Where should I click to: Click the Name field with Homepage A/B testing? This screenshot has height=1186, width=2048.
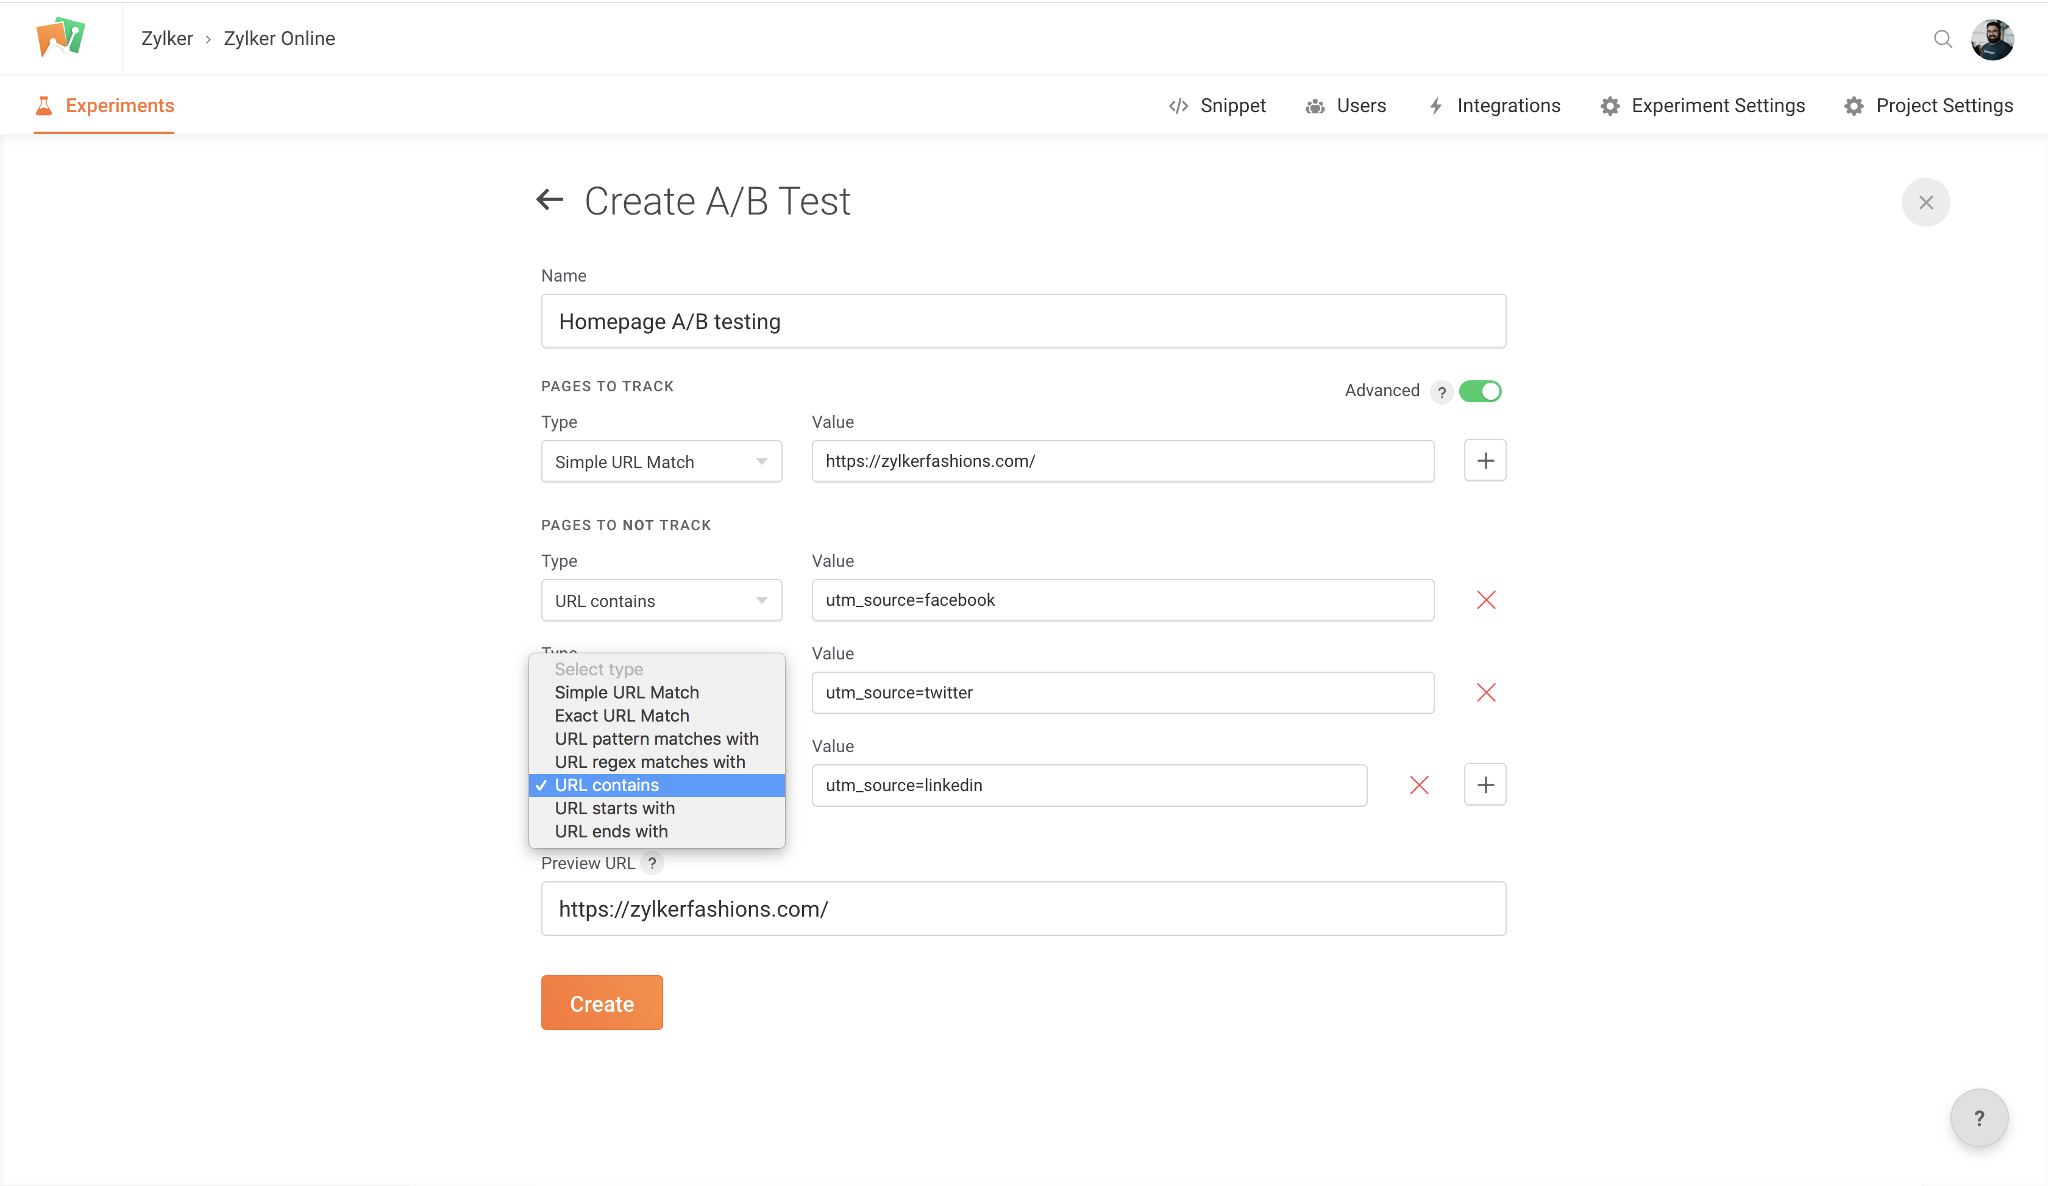click(1022, 322)
